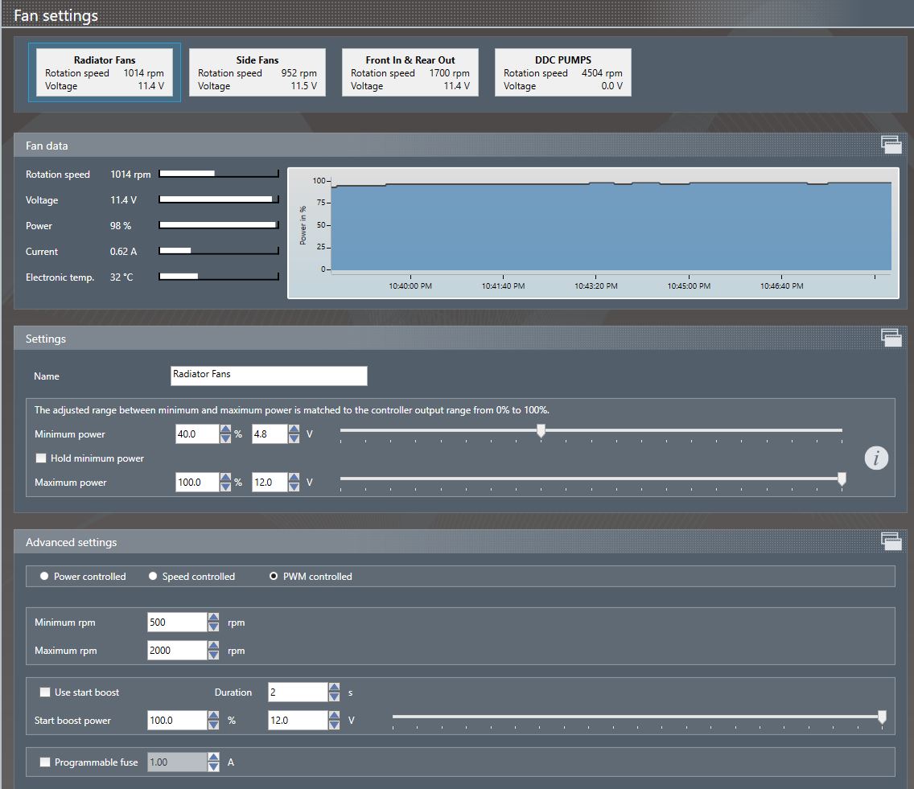
Task: Decrease Maximum power percent with down arrow
Action: pyautogui.click(x=226, y=487)
